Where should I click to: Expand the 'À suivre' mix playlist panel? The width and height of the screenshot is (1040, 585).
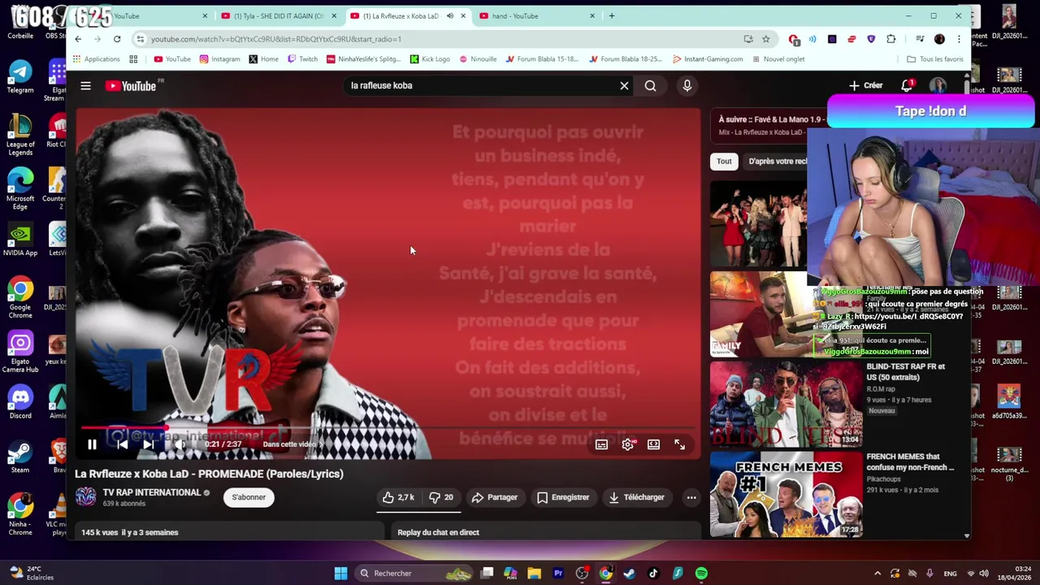tap(769, 124)
